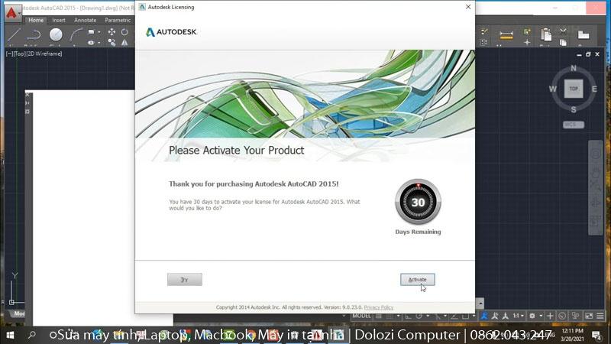Viewport: 611px width, 344px height.
Task: Switch to the Parametric ribbon tab
Action: 118,20
